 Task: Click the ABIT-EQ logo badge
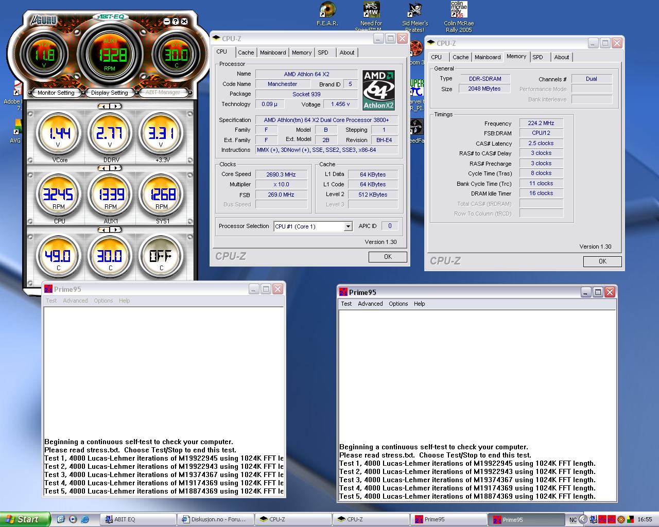coord(110,16)
